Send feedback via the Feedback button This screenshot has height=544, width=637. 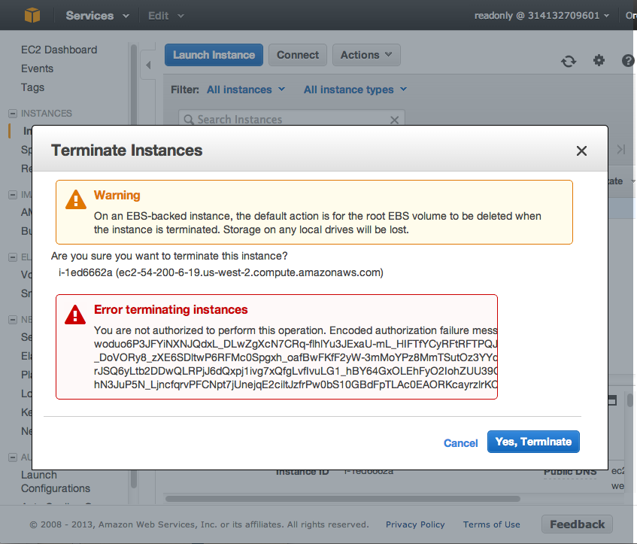pos(577,524)
